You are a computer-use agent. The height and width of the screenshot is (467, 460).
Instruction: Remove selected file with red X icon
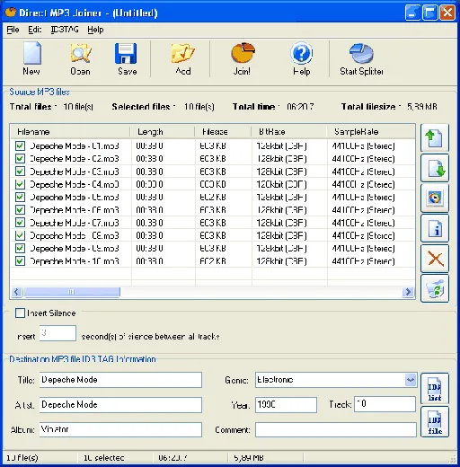point(435,259)
